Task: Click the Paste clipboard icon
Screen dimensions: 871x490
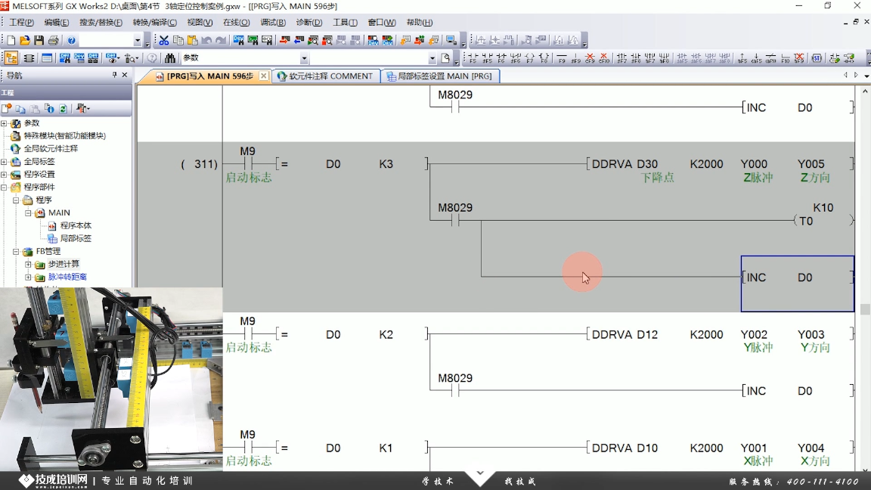Action: pyautogui.click(x=192, y=40)
